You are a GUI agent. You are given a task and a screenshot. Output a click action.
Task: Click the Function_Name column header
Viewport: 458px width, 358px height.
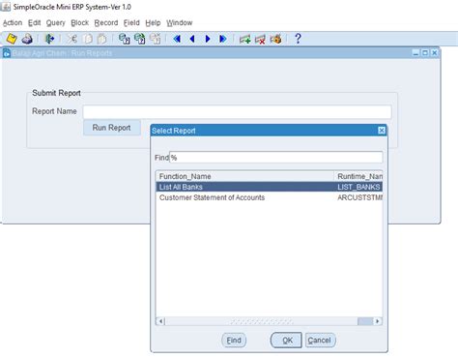pos(244,176)
